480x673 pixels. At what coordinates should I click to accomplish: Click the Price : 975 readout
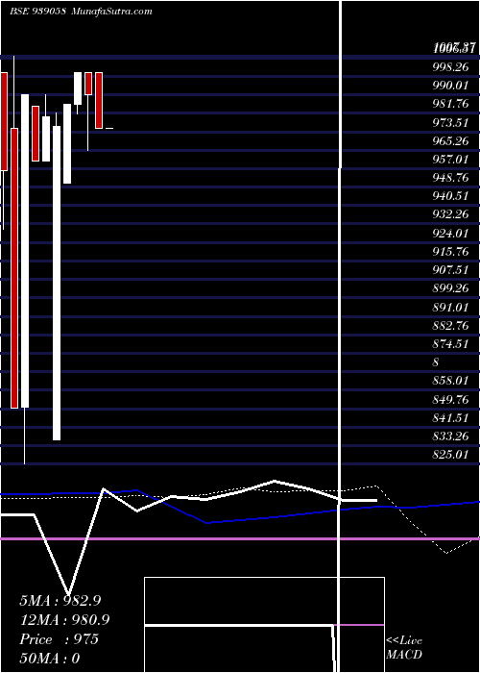coord(59,639)
